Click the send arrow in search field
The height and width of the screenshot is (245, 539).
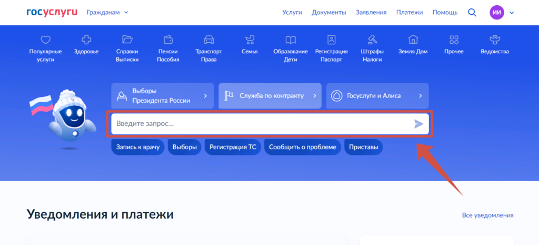click(418, 124)
